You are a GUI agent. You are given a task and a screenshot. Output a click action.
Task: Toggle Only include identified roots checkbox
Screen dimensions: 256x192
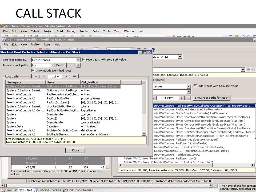coord(33,70)
